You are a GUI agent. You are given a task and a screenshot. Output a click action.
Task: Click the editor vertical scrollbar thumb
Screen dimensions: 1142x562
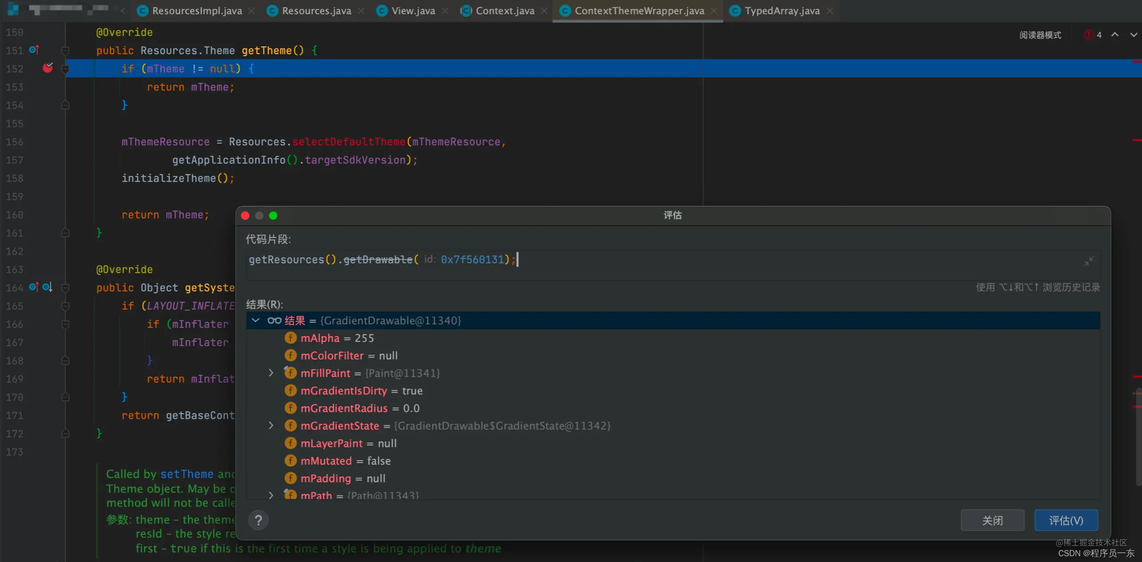click(x=1138, y=436)
